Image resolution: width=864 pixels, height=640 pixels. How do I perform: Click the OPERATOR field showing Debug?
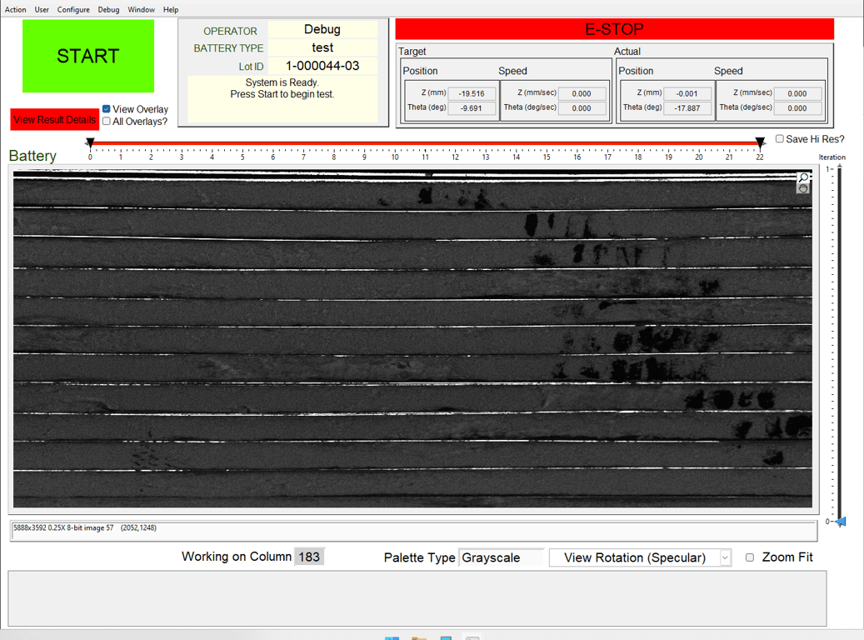pyautogui.click(x=322, y=30)
